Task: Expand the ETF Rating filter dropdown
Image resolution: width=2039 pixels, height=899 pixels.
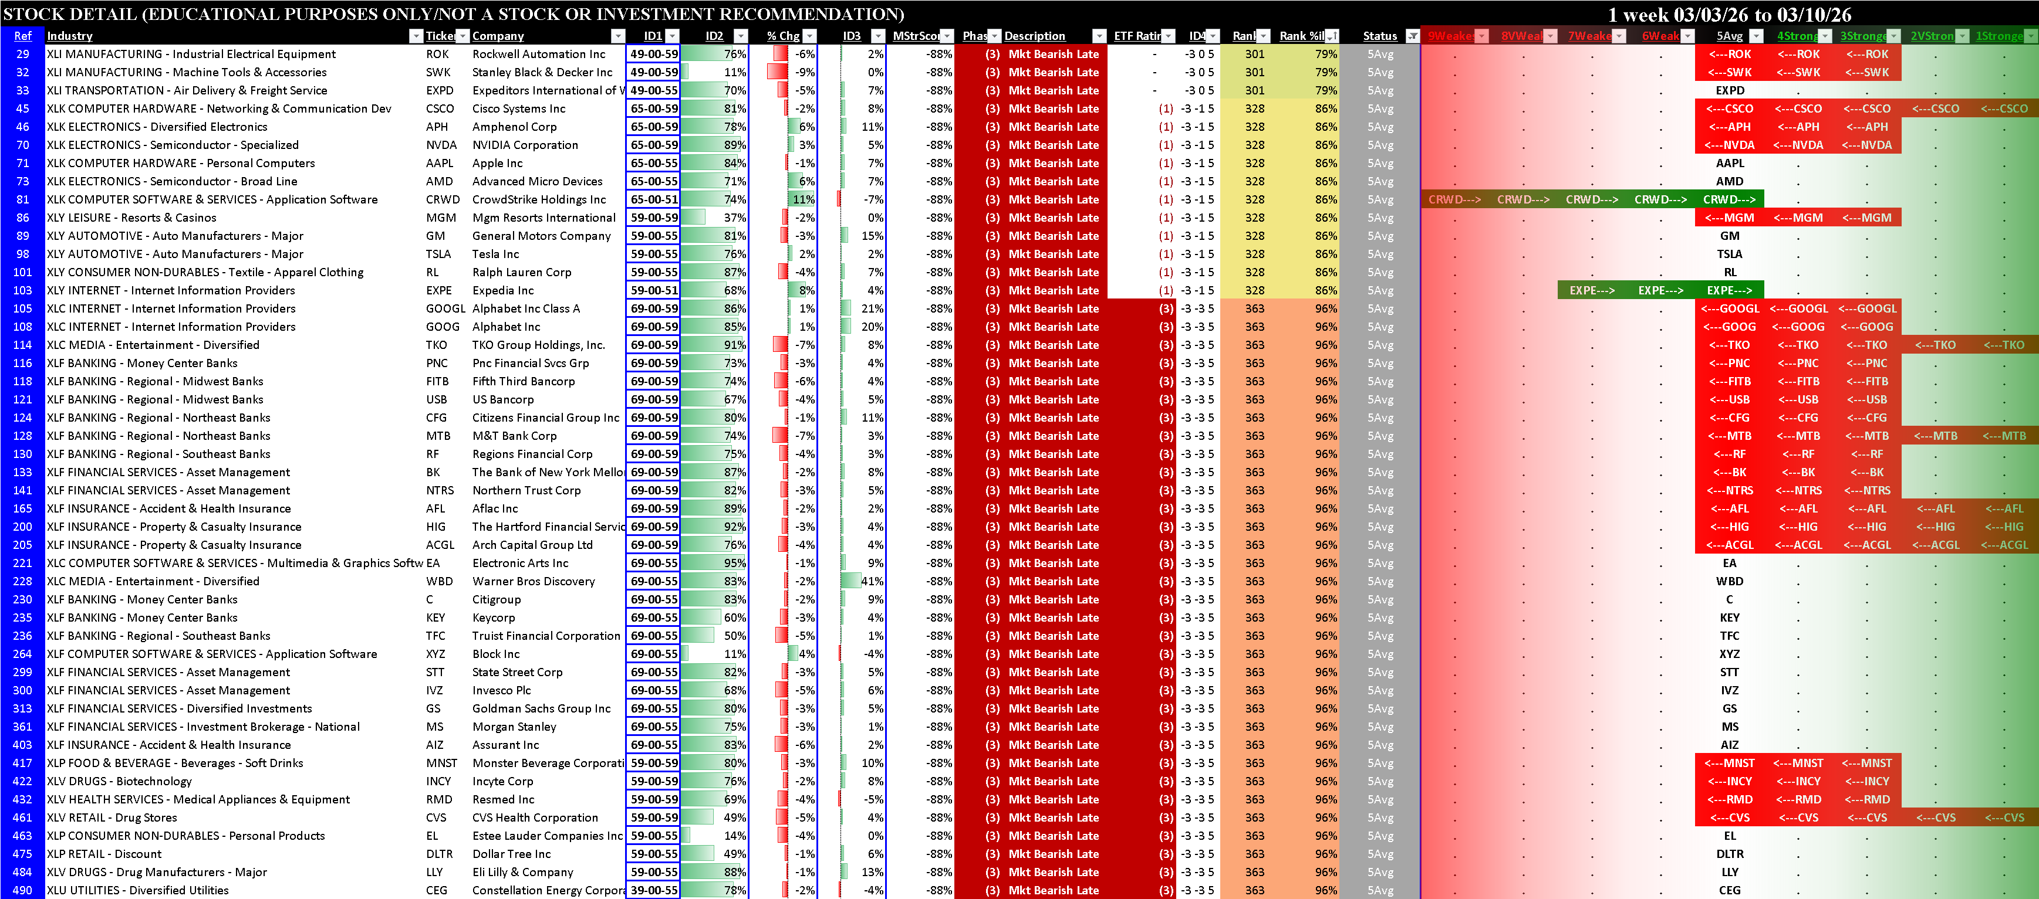Action: [x=1167, y=36]
